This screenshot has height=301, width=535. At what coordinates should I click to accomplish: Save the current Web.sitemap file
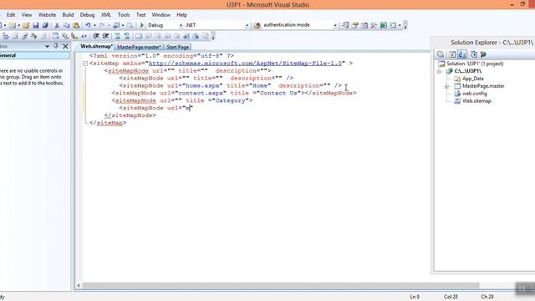coord(35,25)
